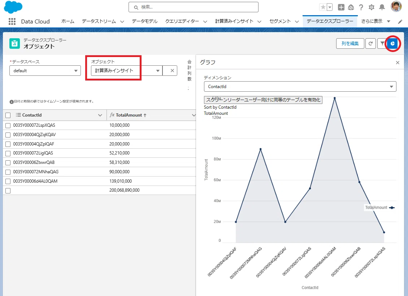Open the user profile avatar
This screenshot has height=296, width=408.
coord(396,6)
